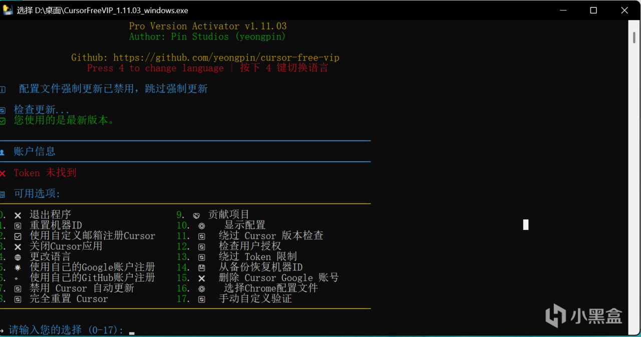
Task: Click the option text '完全重置 Cursor'
Action: (69, 299)
